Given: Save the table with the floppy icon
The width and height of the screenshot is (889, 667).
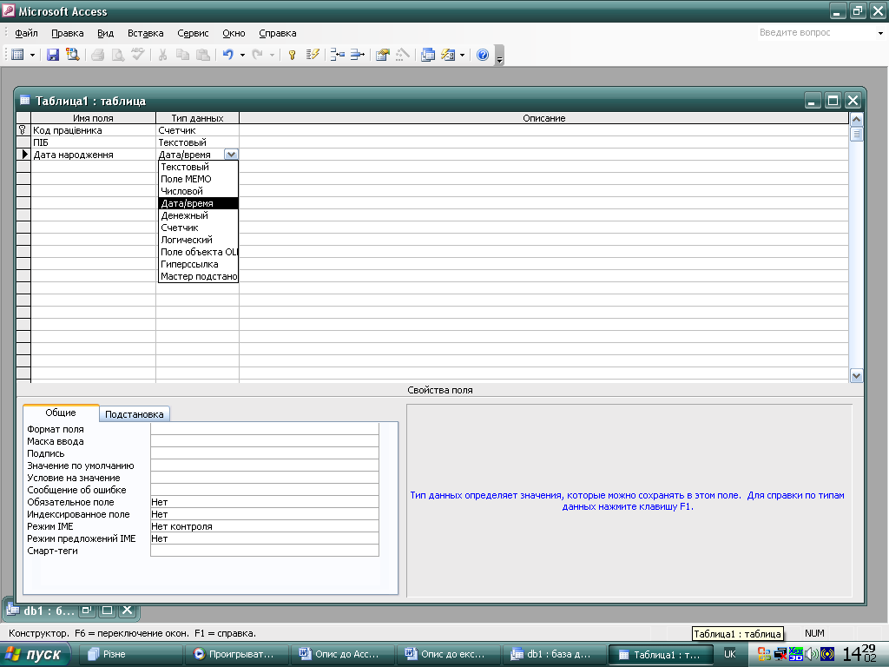Looking at the screenshot, I should 53,55.
